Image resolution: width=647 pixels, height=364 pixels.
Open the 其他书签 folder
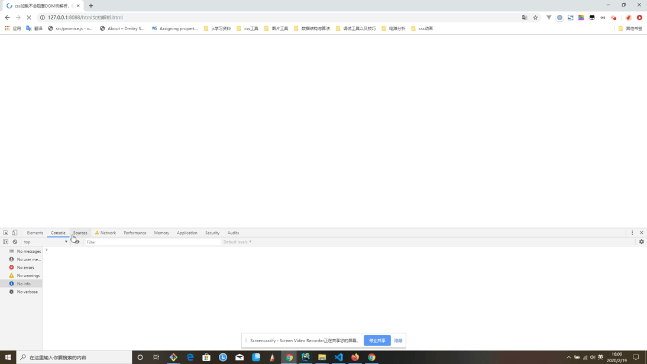pos(630,28)
